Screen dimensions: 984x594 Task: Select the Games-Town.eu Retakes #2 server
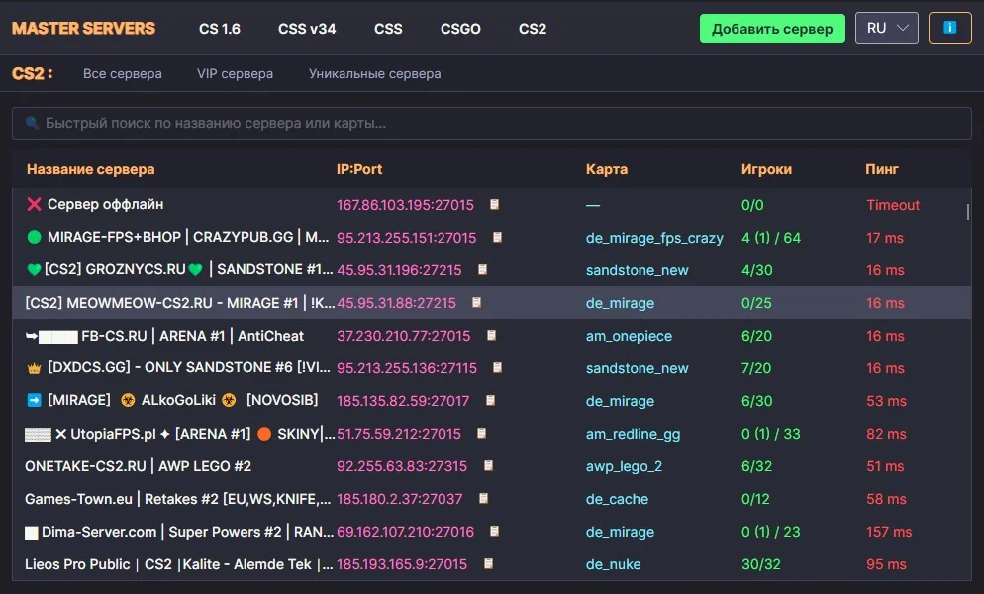tap(177, 499)
